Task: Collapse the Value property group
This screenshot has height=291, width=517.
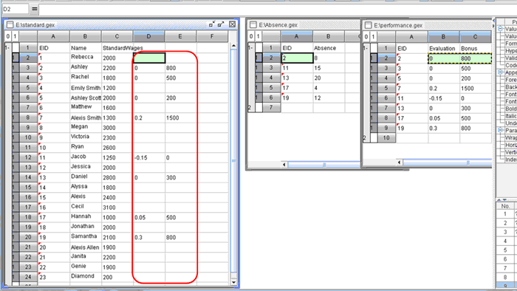Action: [500, 29]
